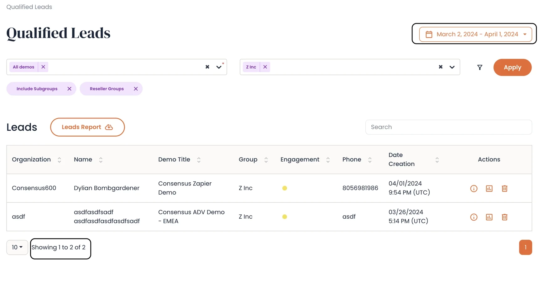Screen dimensions: 539x282
Task: Sort table by Engagement column
Action: (x=328, y=160)
